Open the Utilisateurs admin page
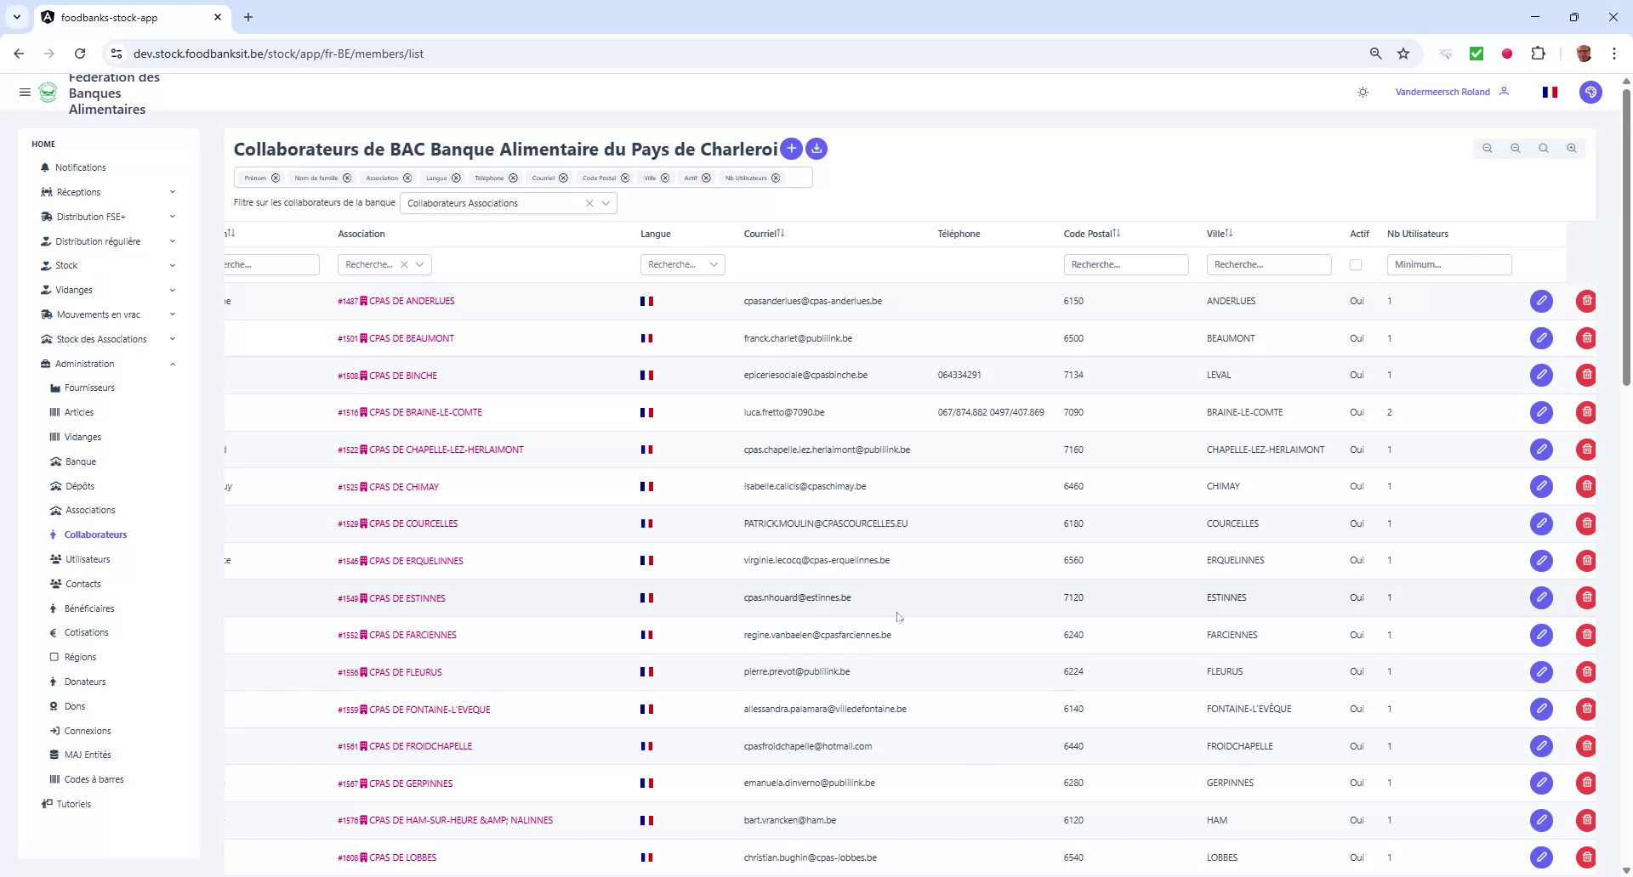This screenshot has height=877, width=1633. pos(88,559)
